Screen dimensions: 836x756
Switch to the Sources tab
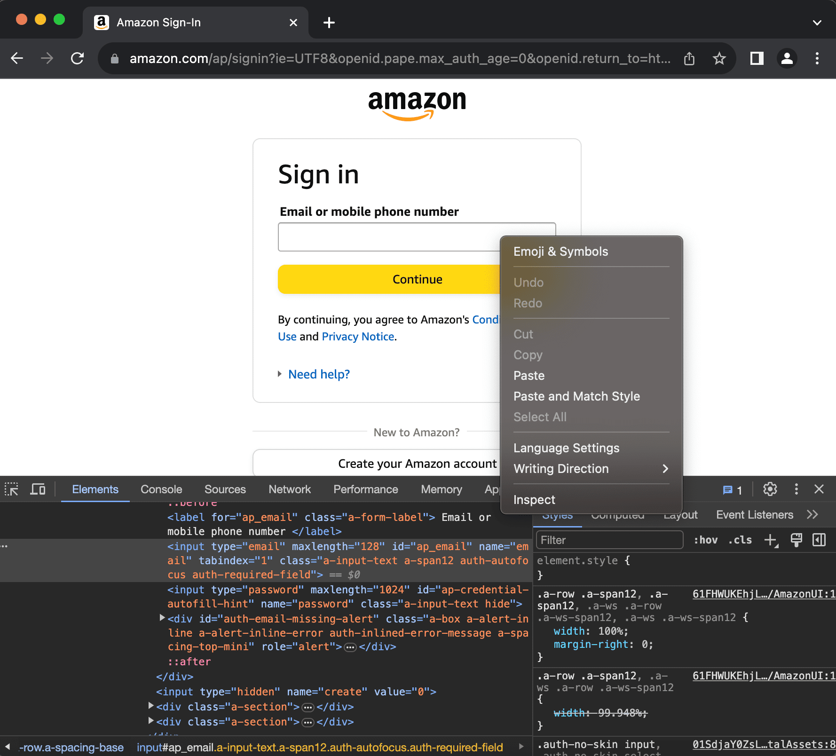(x=225, y=489)
